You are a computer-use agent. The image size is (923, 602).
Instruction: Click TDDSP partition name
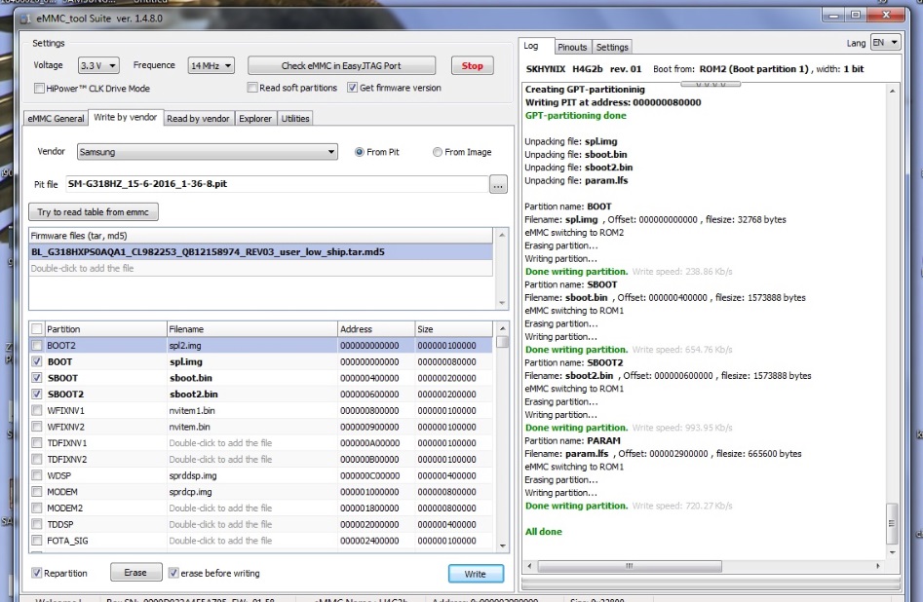point(60,524)
